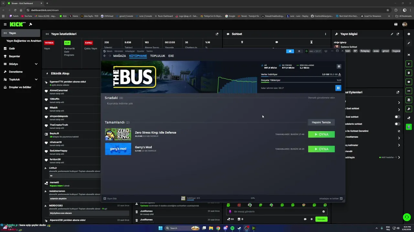Image resolution: width=414 pixels, height=232 pixels.
Task: Click Oyun Ekle in Steam
Action: click(110, 198)
